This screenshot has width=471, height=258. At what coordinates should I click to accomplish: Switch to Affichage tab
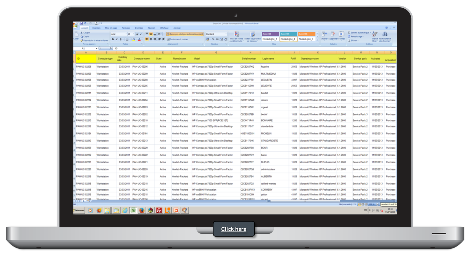click(x=164, y=28)
